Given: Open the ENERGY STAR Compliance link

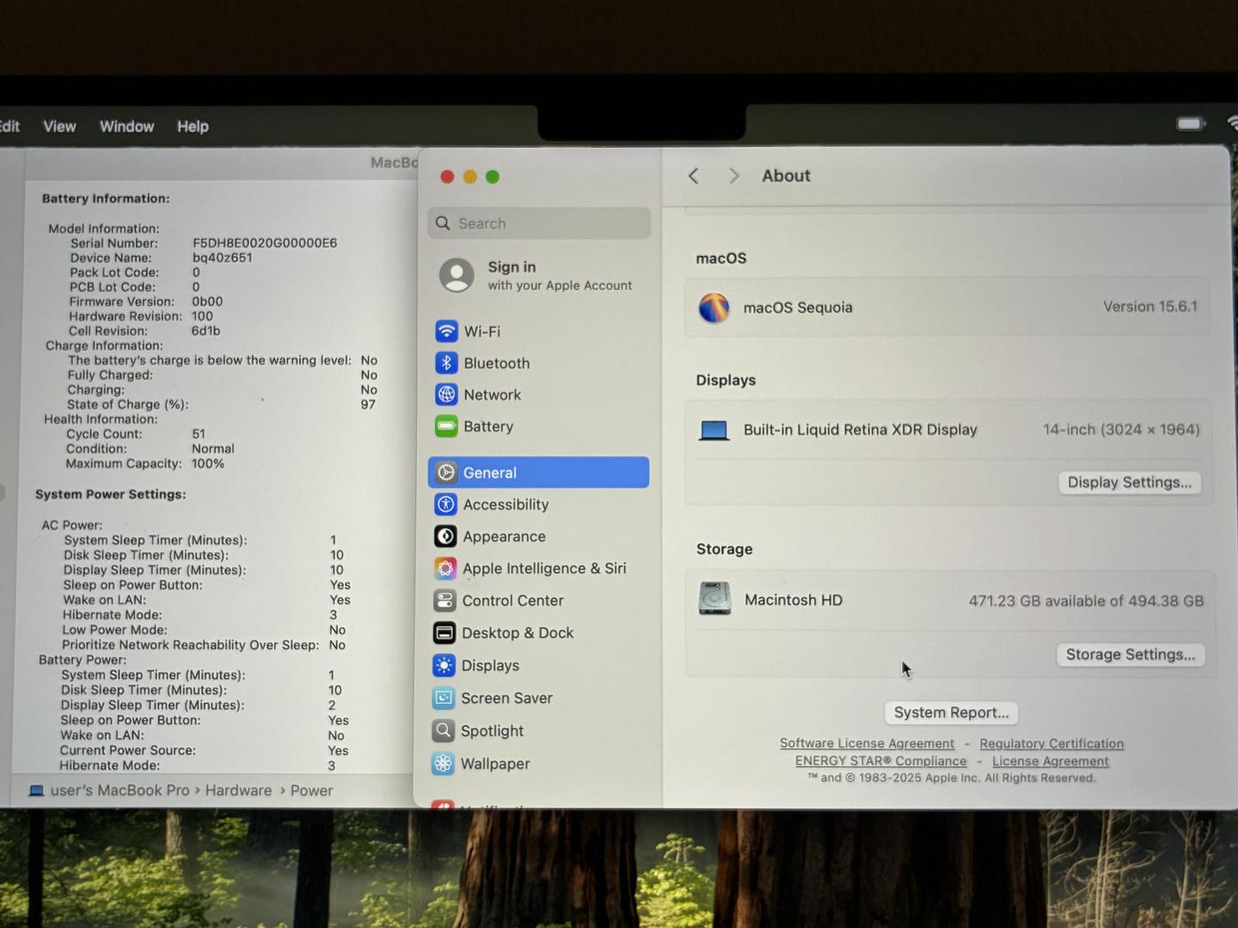Looking at the screenshot, I should click(x=880, y=761).
